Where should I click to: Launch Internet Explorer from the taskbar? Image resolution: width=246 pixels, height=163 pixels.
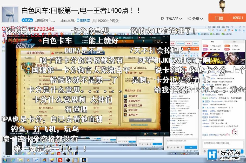pos(13,160)
